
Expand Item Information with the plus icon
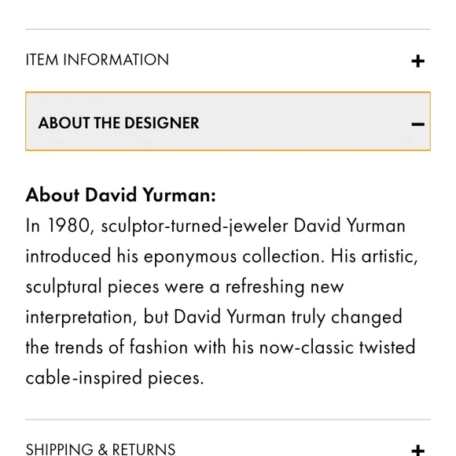pos(418,61)
